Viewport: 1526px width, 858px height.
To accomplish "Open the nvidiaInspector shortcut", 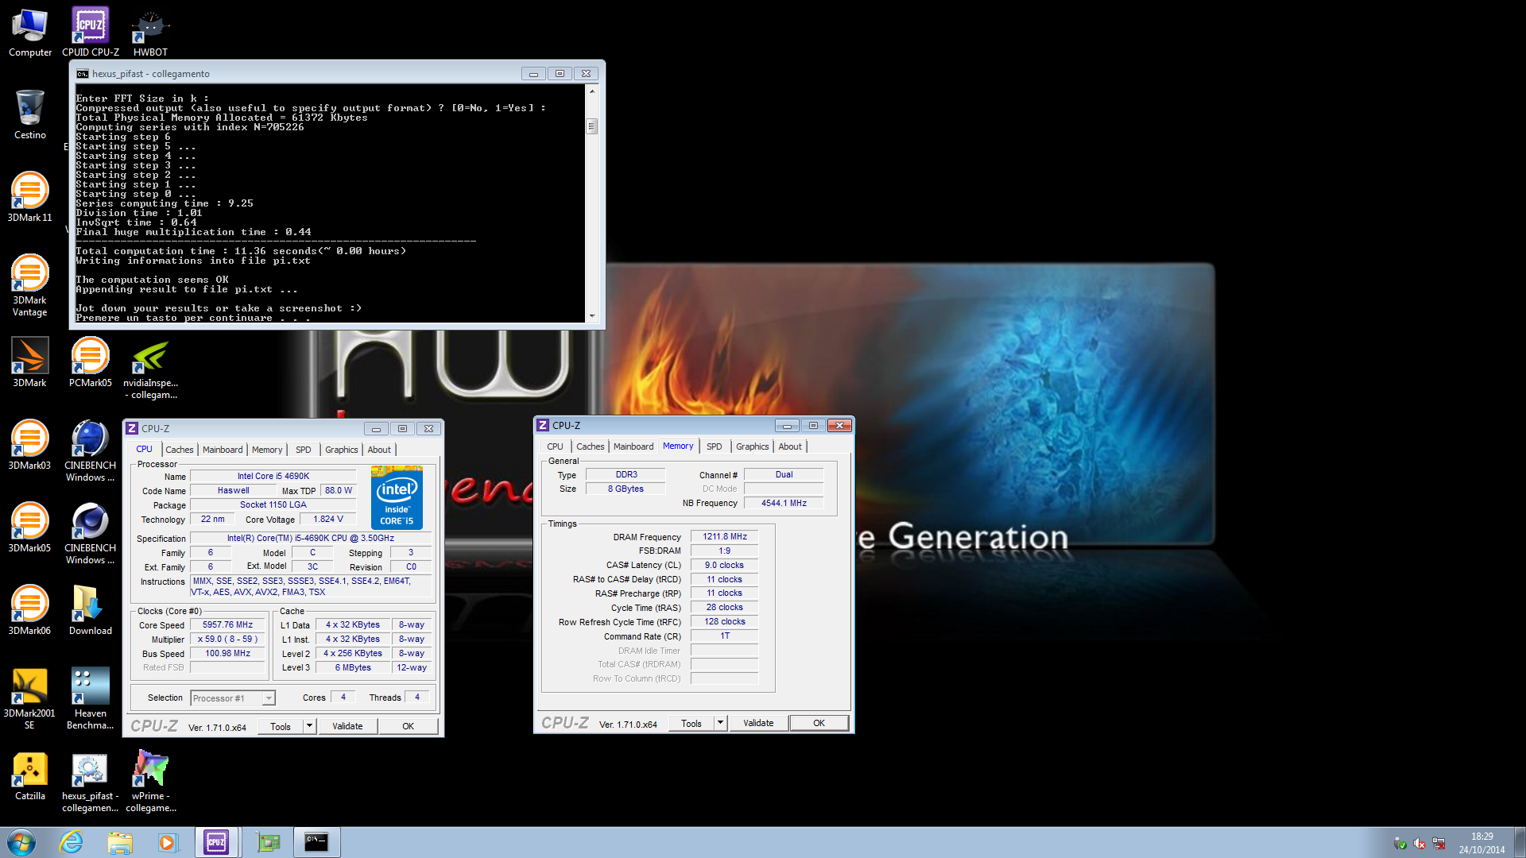I will (150, 369).
